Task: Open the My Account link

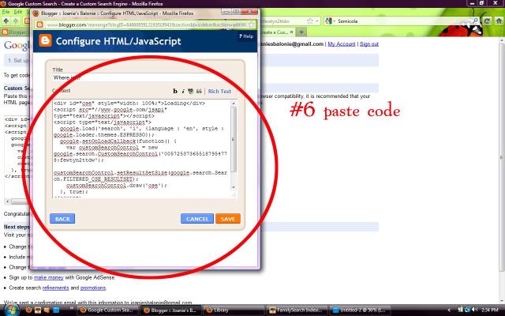Action: (x=342, y=44)
